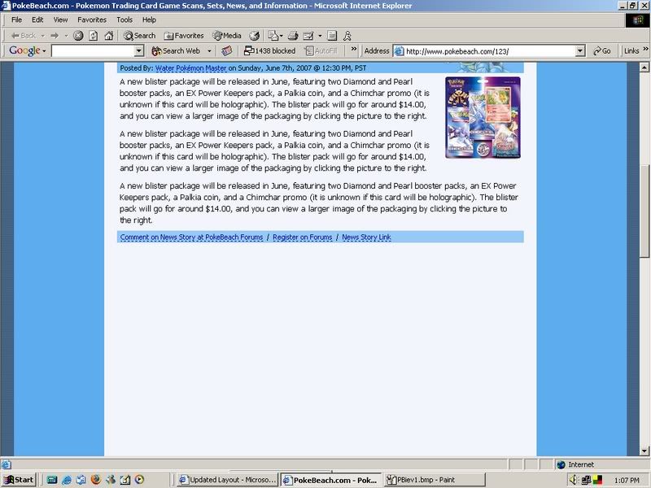The image size is (651, 488).
Task: Launch Outlook Express from quick launch
Action: coord(81,480)
